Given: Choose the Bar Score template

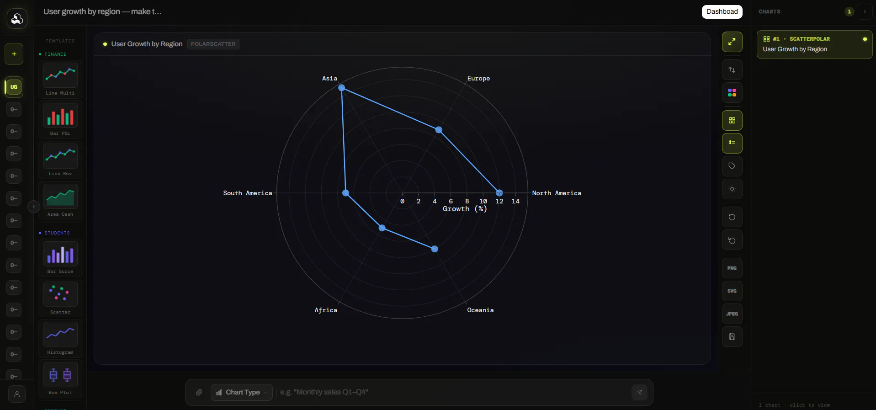Looking at the screenshot, I should tap(60, 258).
